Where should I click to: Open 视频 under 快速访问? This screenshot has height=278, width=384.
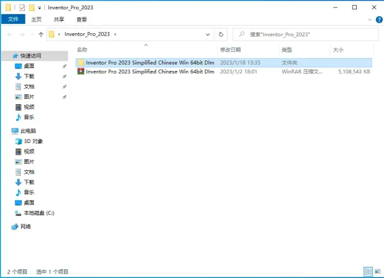(29, 107)
